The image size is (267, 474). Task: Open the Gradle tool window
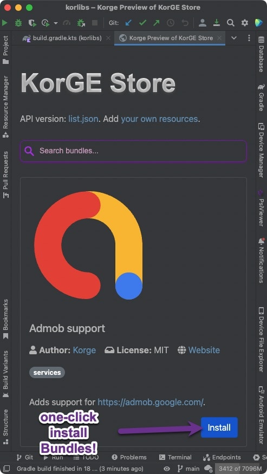click(261, 98)
